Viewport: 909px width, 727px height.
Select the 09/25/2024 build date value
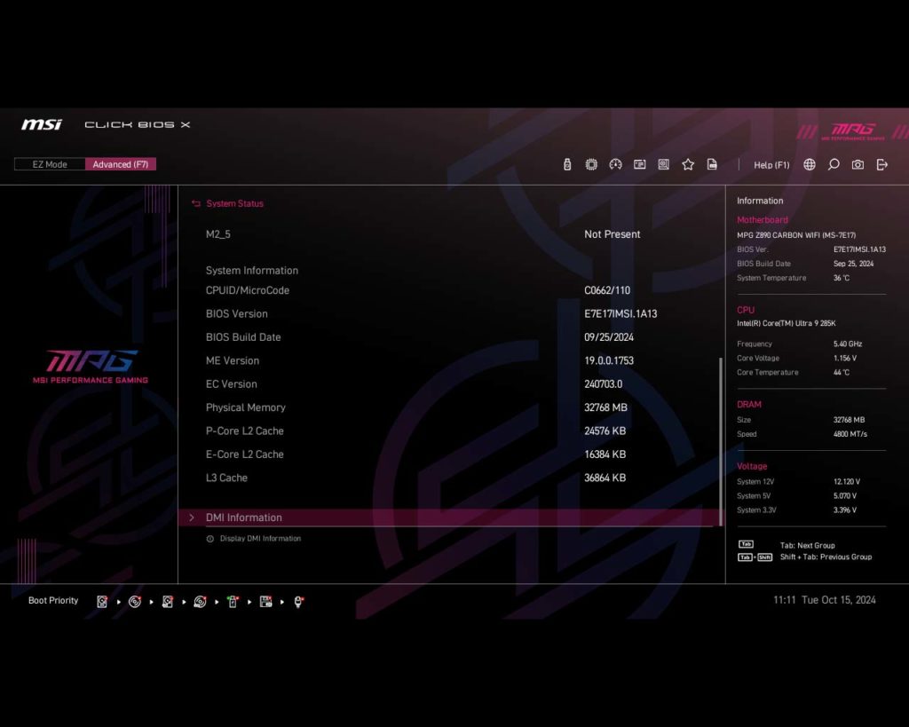tap(609, 337)
